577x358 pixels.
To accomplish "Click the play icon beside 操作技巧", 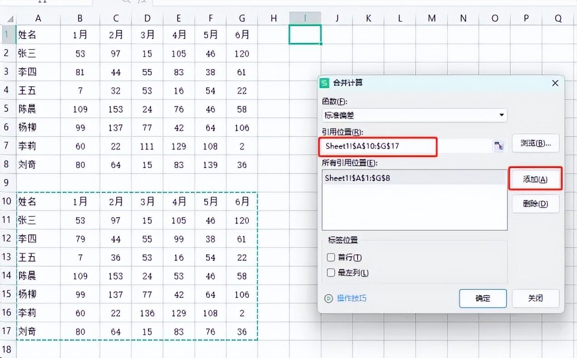I will (x=328, y=298).
